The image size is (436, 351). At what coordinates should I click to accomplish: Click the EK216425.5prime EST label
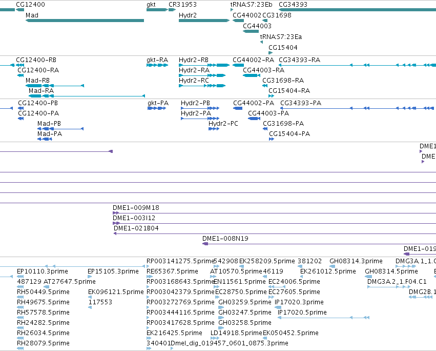point(174,334)
